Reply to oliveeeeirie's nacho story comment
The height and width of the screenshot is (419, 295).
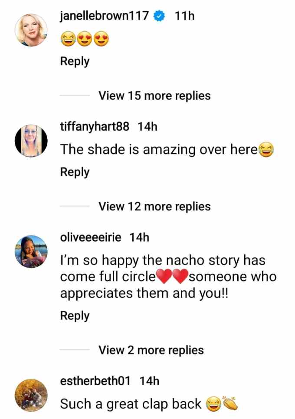(x=75, y=316)
